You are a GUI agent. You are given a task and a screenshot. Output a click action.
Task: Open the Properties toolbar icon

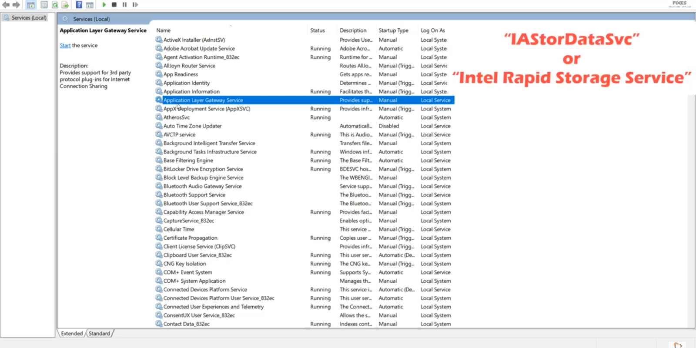[44, 5]
